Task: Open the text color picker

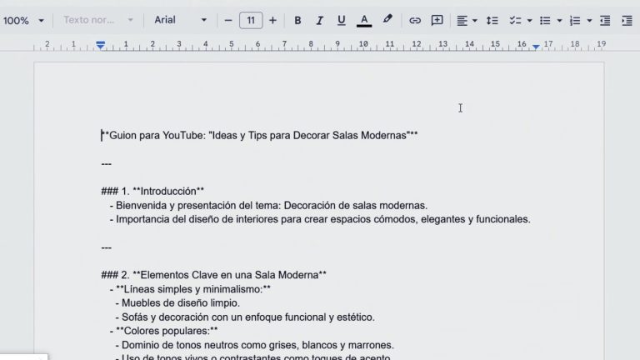Action: [x=363, y=20]
